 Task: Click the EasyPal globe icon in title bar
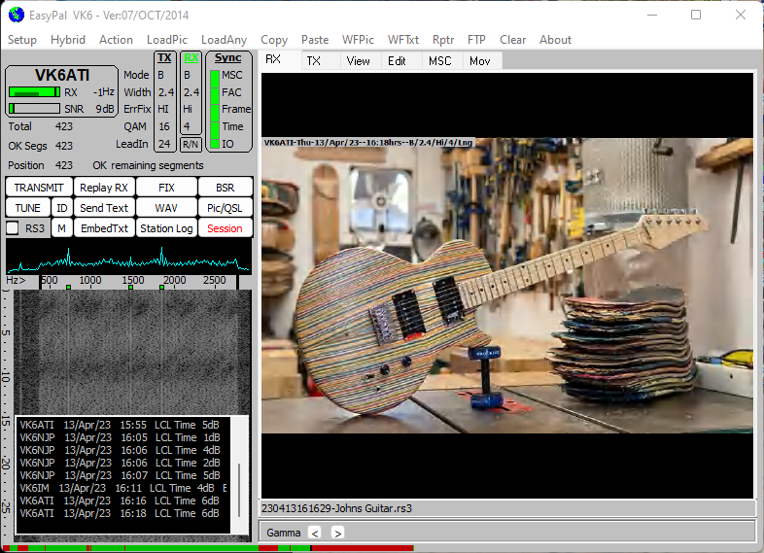click(x=16, y=15)
